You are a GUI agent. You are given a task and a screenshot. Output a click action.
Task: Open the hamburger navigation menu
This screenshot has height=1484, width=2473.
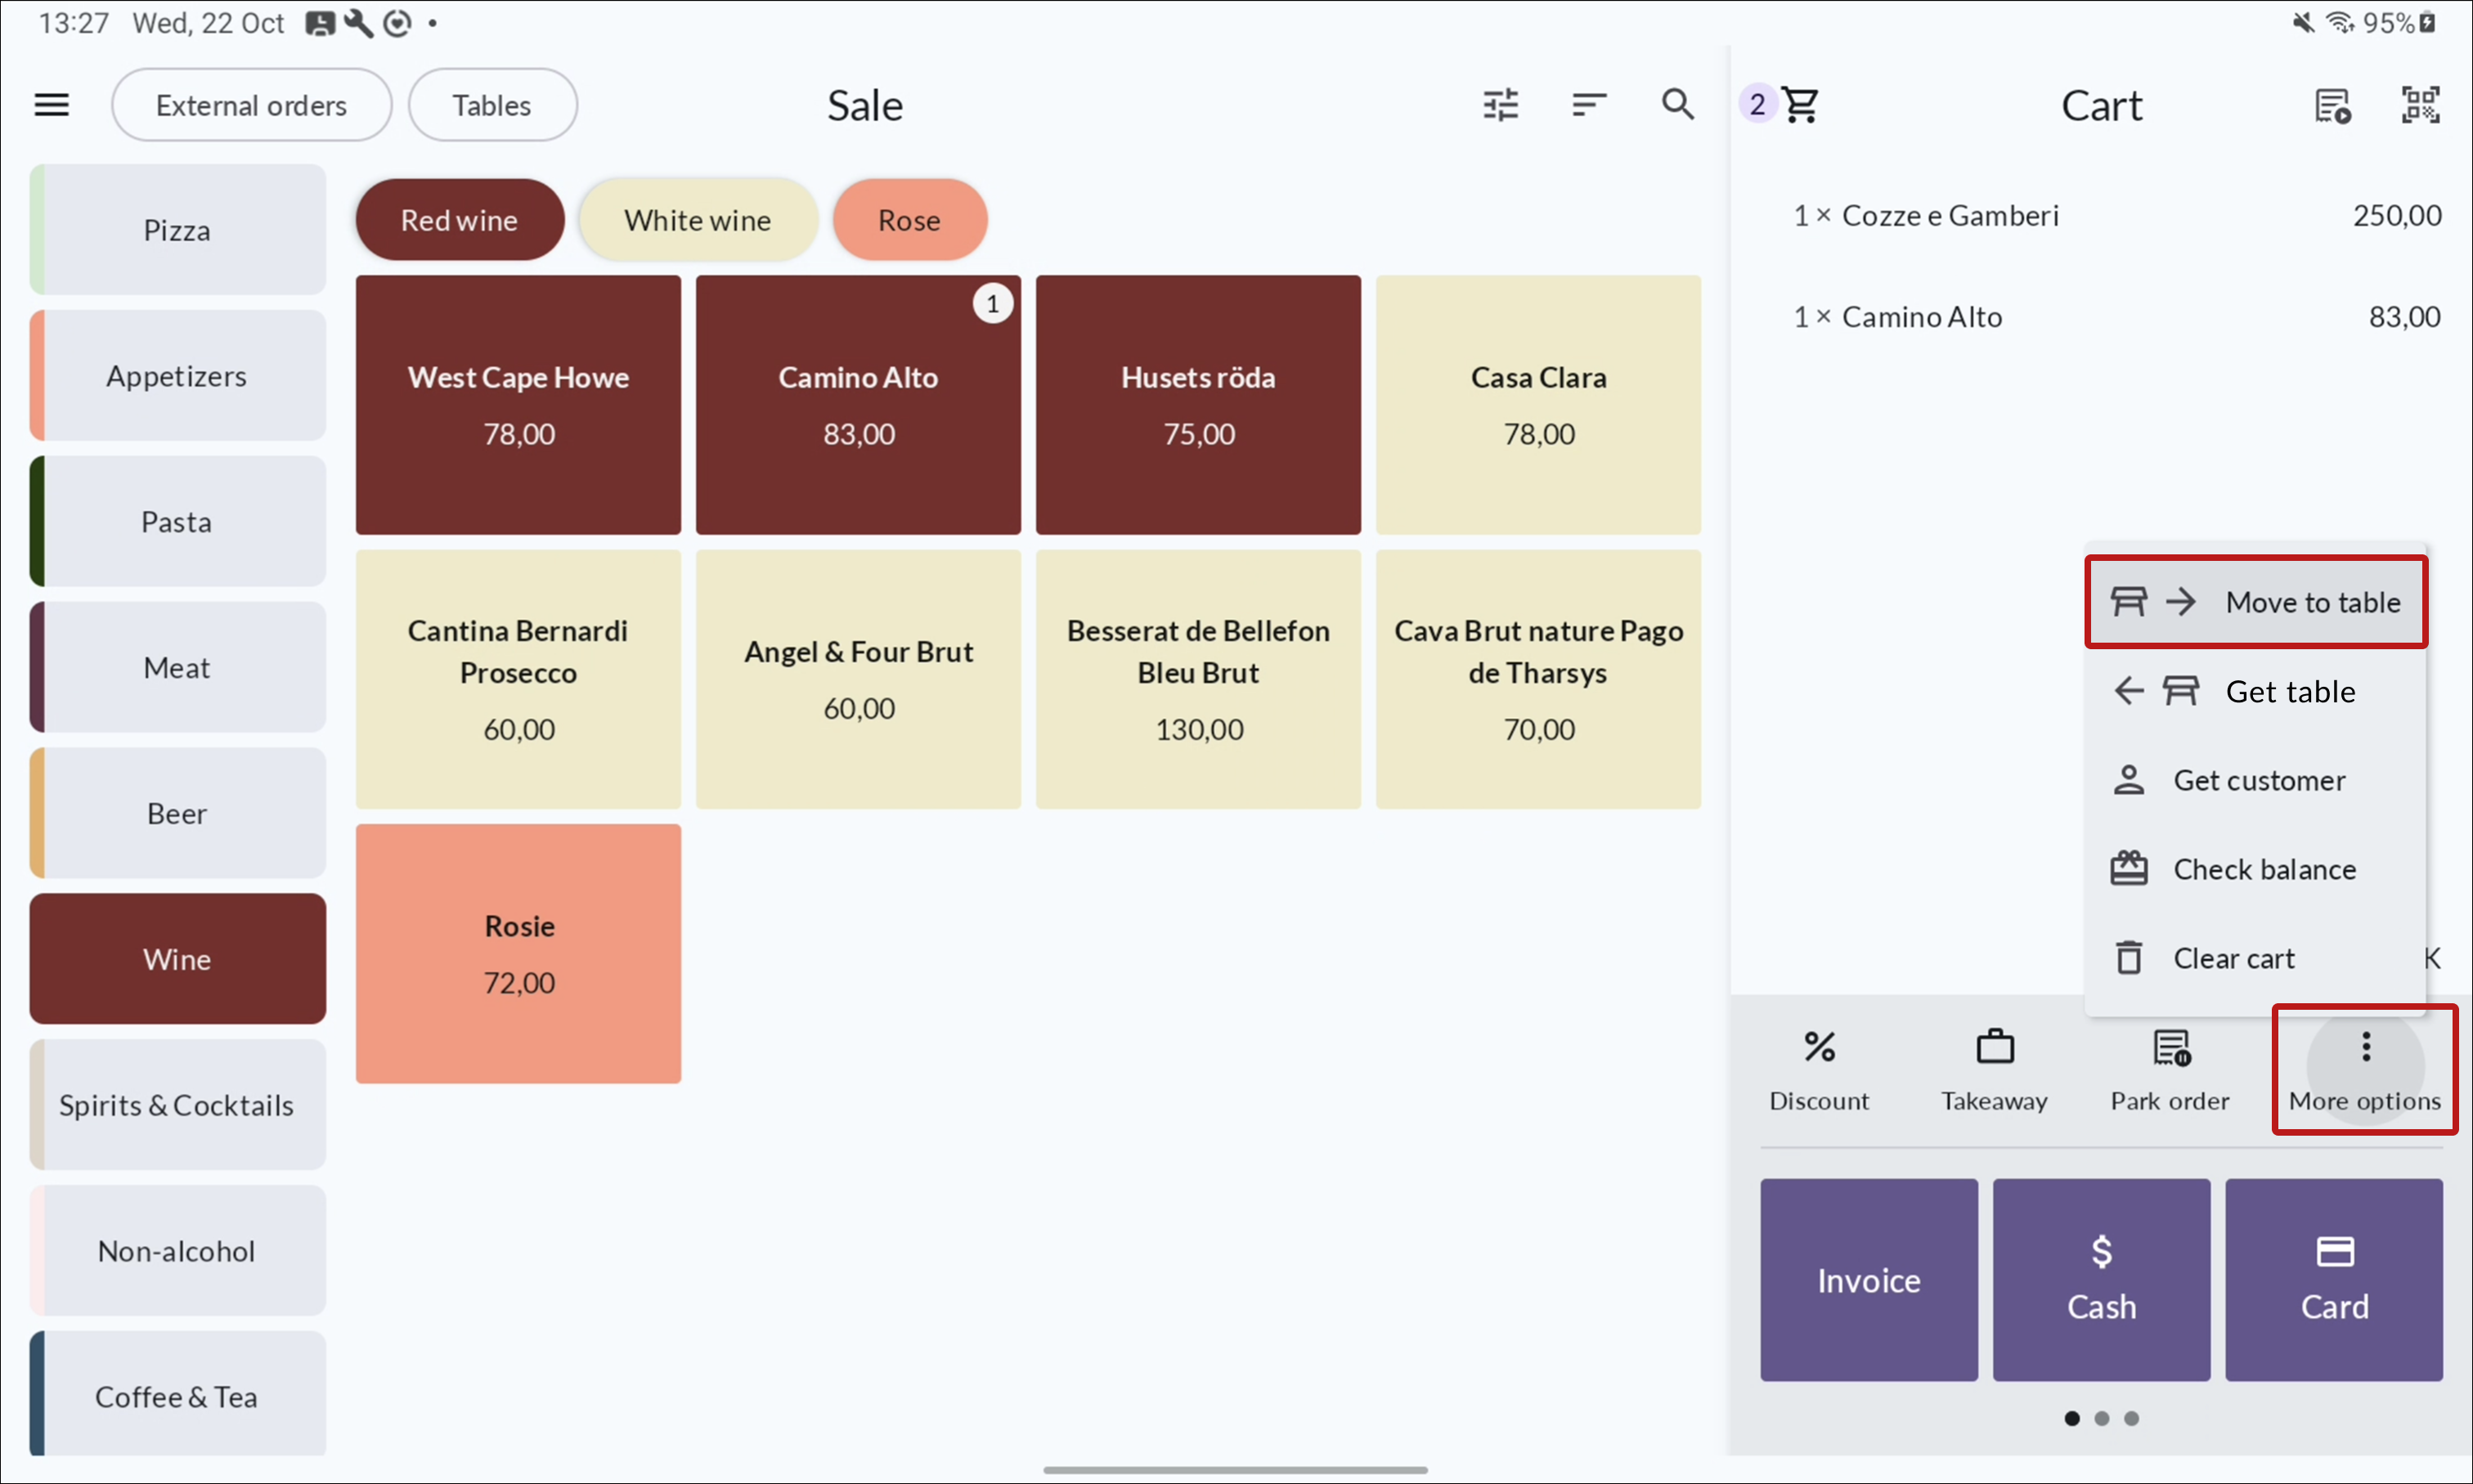pyautogui.click(x=51, y=105)
